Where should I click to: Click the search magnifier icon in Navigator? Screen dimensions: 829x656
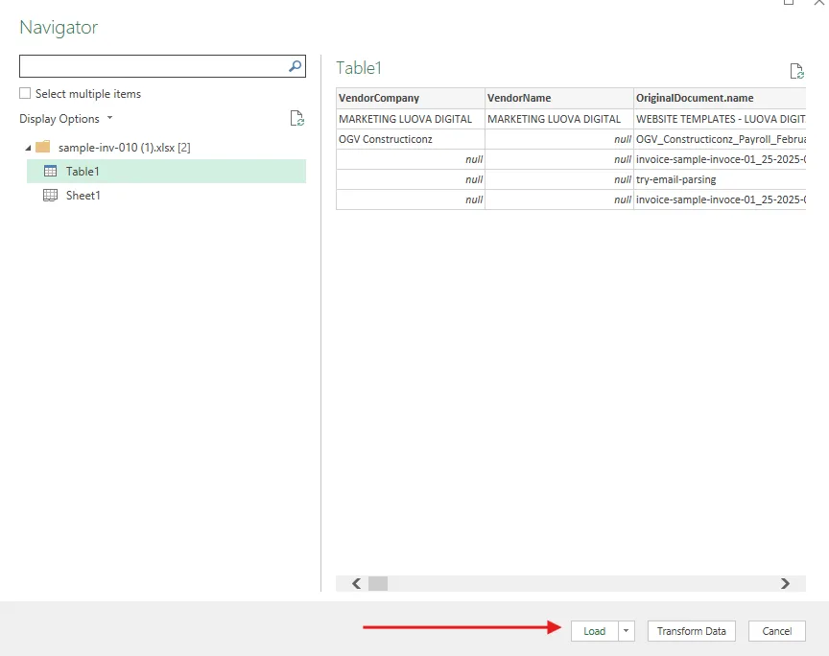pos(294,65)
